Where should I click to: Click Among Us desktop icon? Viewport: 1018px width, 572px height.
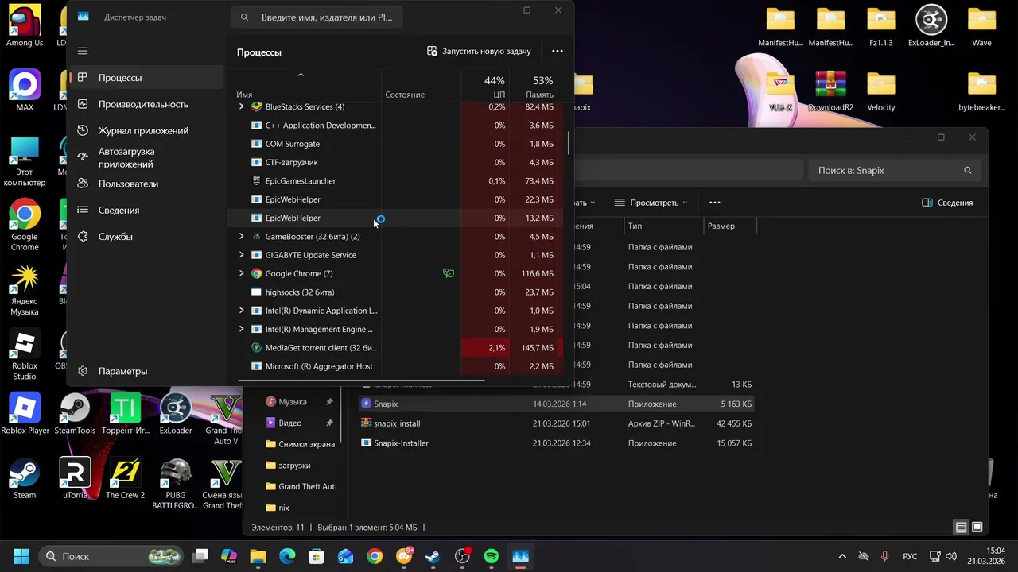(x=25, y=26)
